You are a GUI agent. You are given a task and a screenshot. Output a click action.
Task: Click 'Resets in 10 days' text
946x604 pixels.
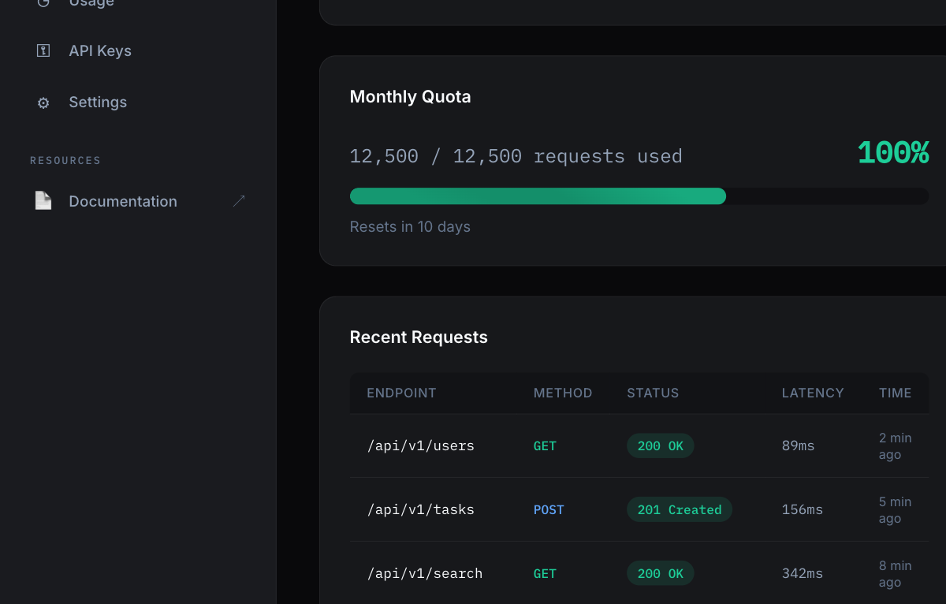click(x=410, y=227)
